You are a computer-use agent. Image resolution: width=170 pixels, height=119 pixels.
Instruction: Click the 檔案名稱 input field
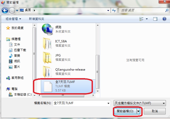82,103
